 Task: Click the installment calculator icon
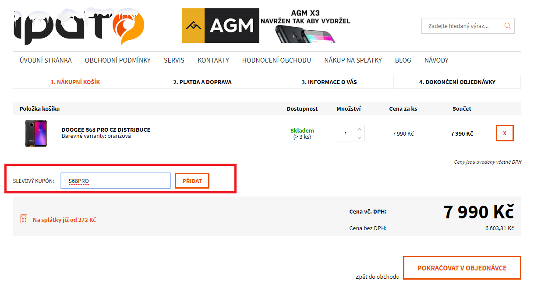click(x=24, y=219)
